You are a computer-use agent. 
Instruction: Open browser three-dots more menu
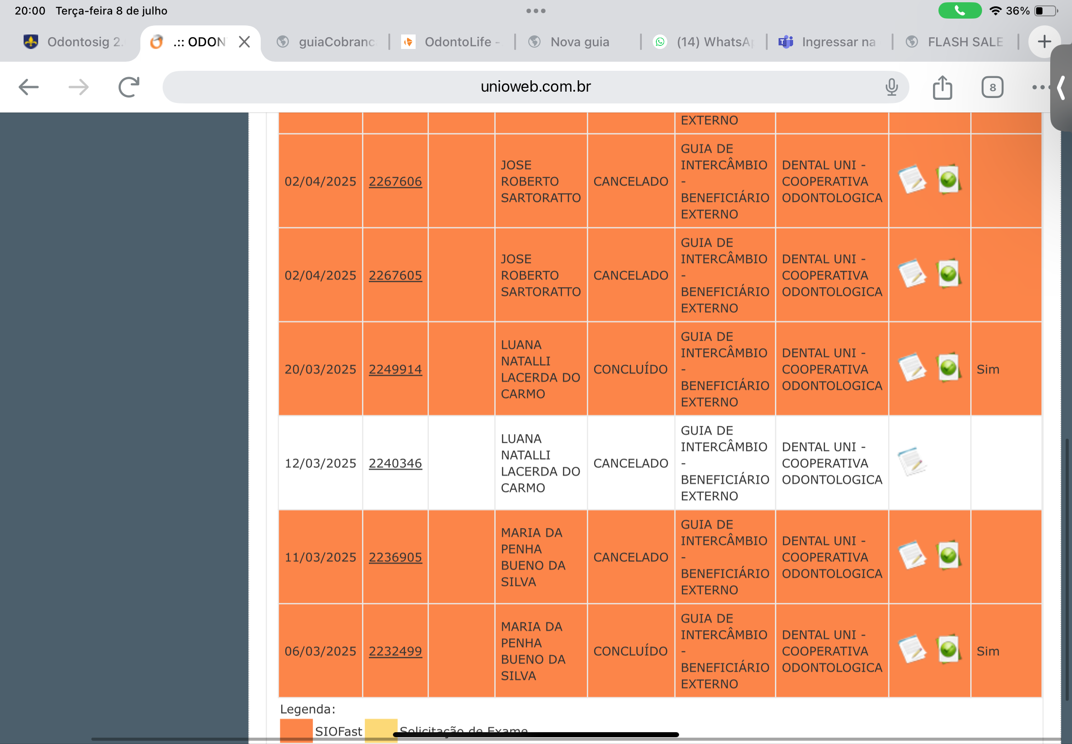[1040, 87]
